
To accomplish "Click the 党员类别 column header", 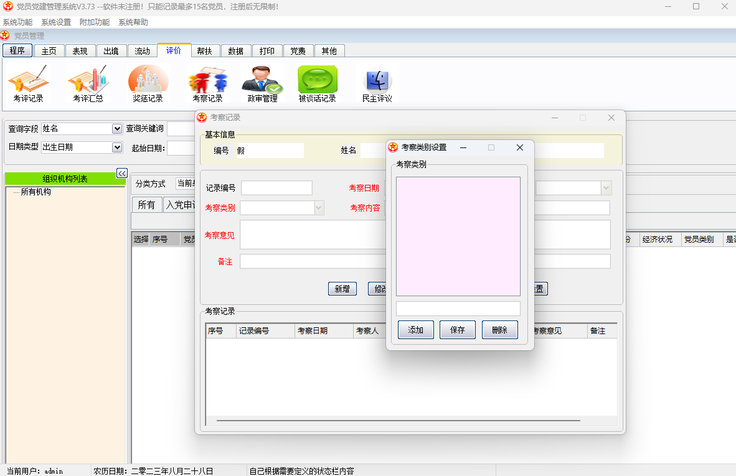I will (701, 239).
